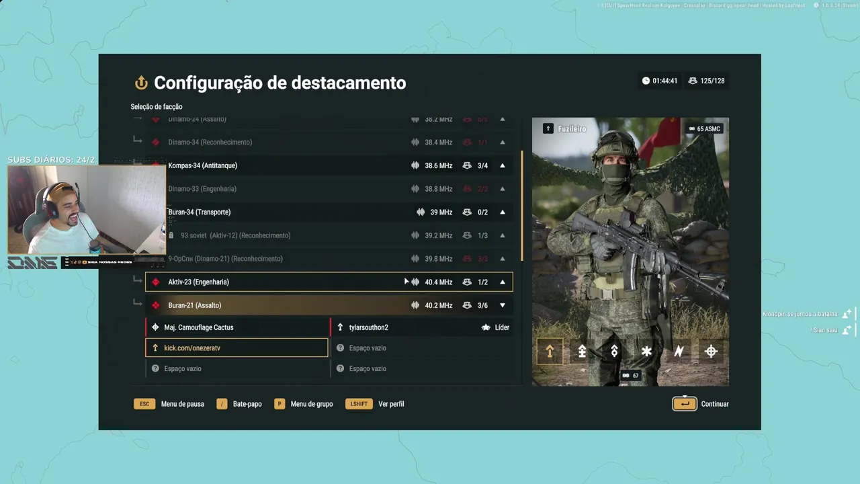
Task: Click the 67 supply cost badge on preview
Action: point(630,376)
